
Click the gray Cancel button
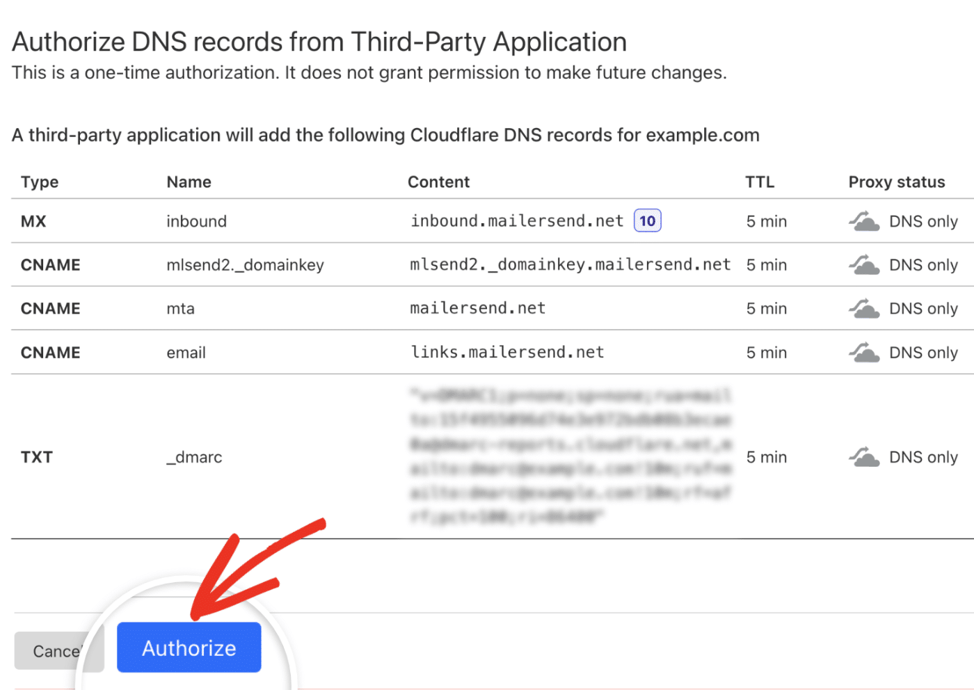coord(58,651)
